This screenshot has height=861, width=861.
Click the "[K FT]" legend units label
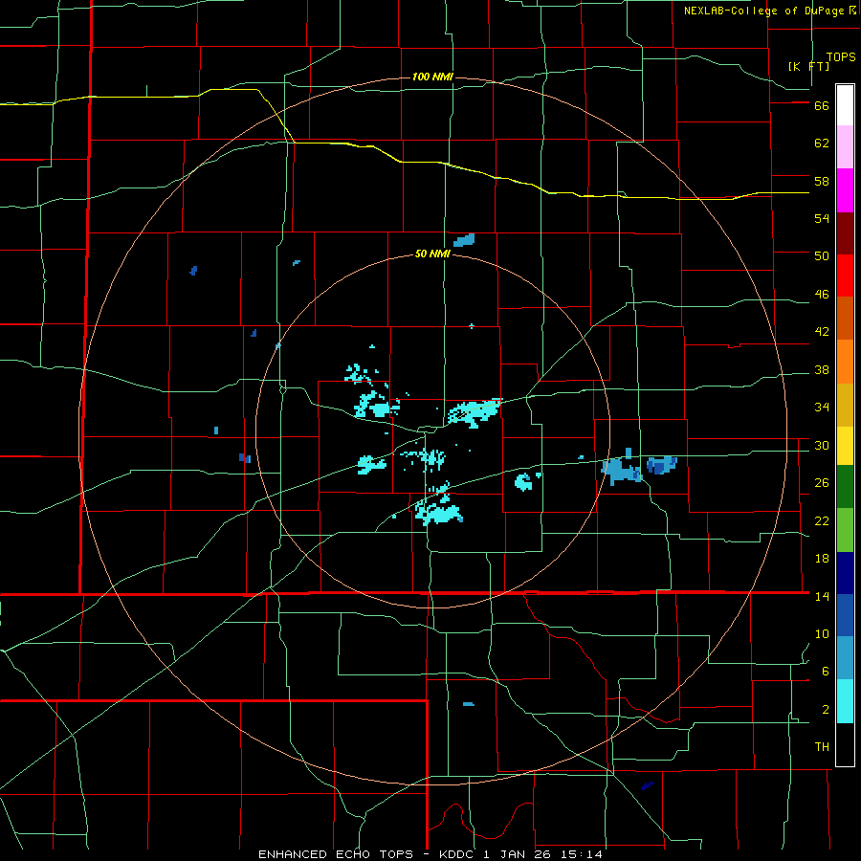point(808,66)
